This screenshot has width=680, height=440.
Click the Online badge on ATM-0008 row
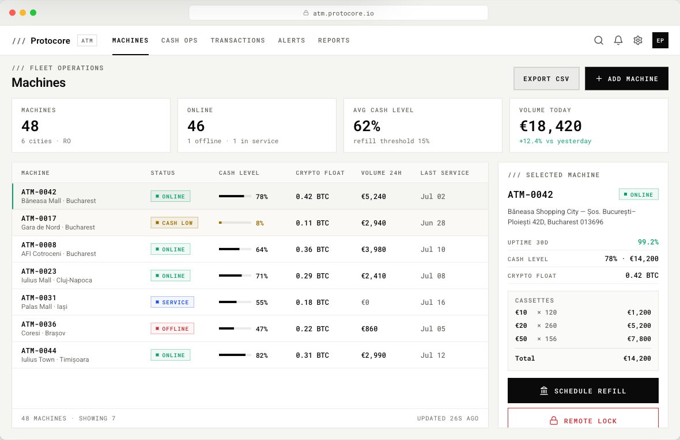tap(171, 249)
